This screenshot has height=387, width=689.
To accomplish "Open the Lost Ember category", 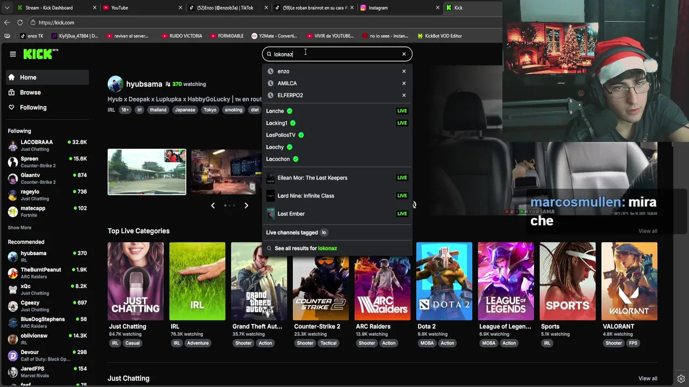I will [x=337, y=214].
